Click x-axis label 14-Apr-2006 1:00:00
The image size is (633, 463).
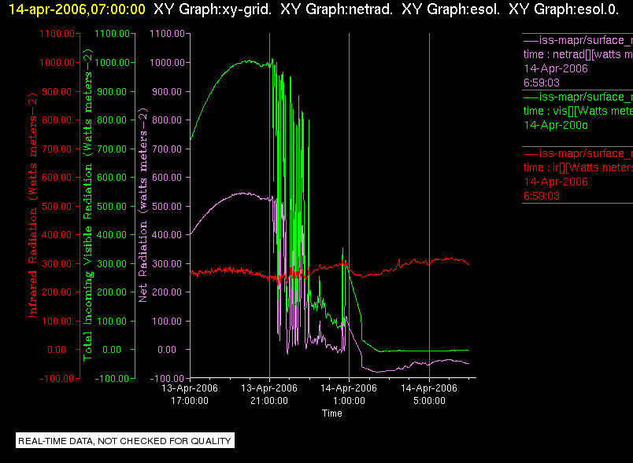coord(349,395)
